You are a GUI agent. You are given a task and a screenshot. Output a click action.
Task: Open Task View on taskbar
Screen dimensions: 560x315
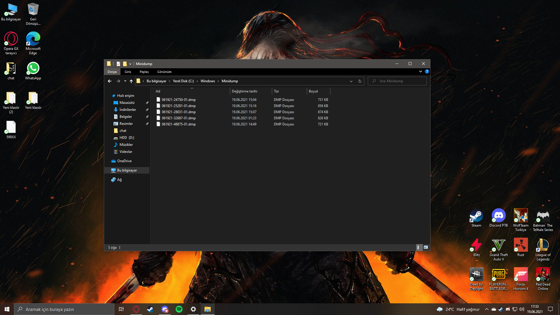pyautogui.click(x=121, y=309)
